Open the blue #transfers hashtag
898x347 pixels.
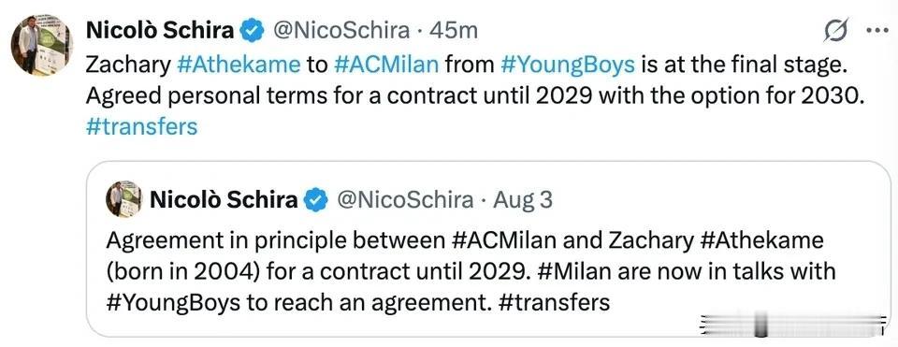(x=141, y=126)
